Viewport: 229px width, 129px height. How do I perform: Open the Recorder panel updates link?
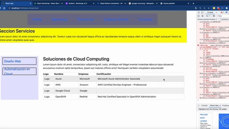pyautogui.click(x=204, y=118)
